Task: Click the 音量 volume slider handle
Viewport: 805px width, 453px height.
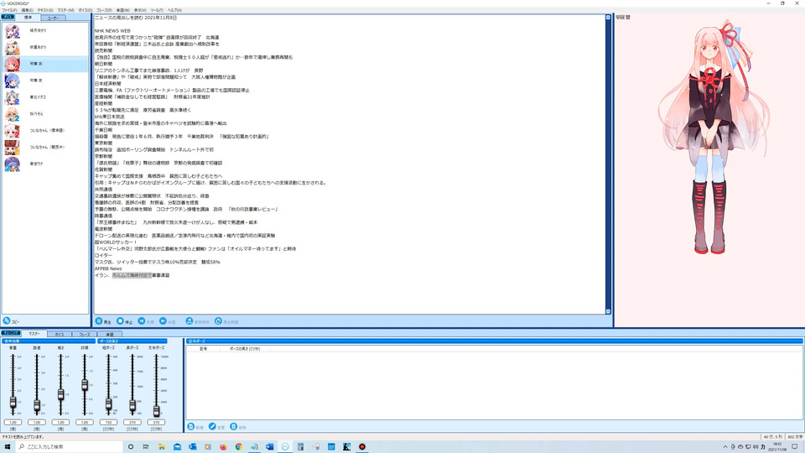Action: coord(13,403)
